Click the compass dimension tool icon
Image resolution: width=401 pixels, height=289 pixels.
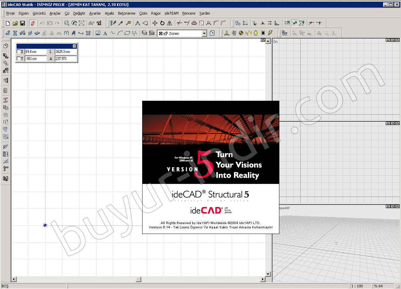(x=138, y=23)
